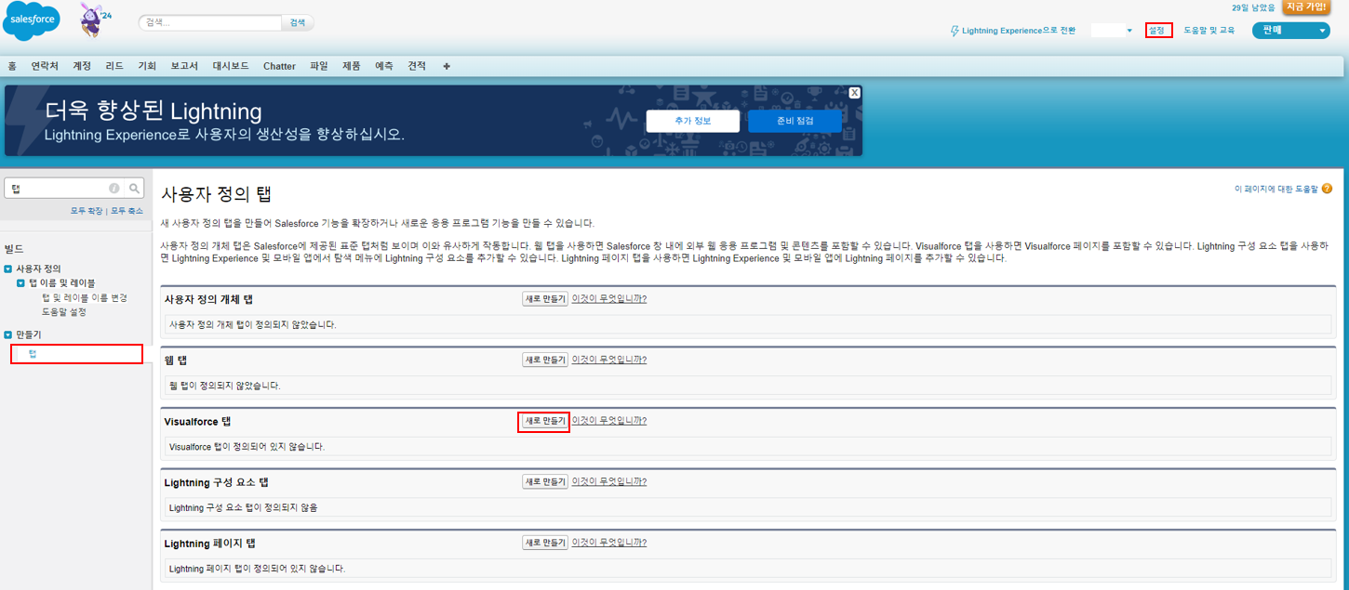The height and width of the screenshot is (590, 1349).
Task: Click 새로 만들기 for 사용자 정의 개체 탭
Action: point(545,298)
